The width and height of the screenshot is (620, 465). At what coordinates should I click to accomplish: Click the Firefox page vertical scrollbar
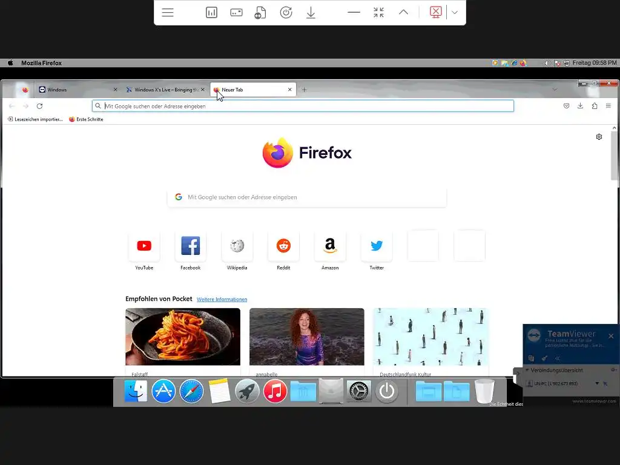tap(614, 156)
